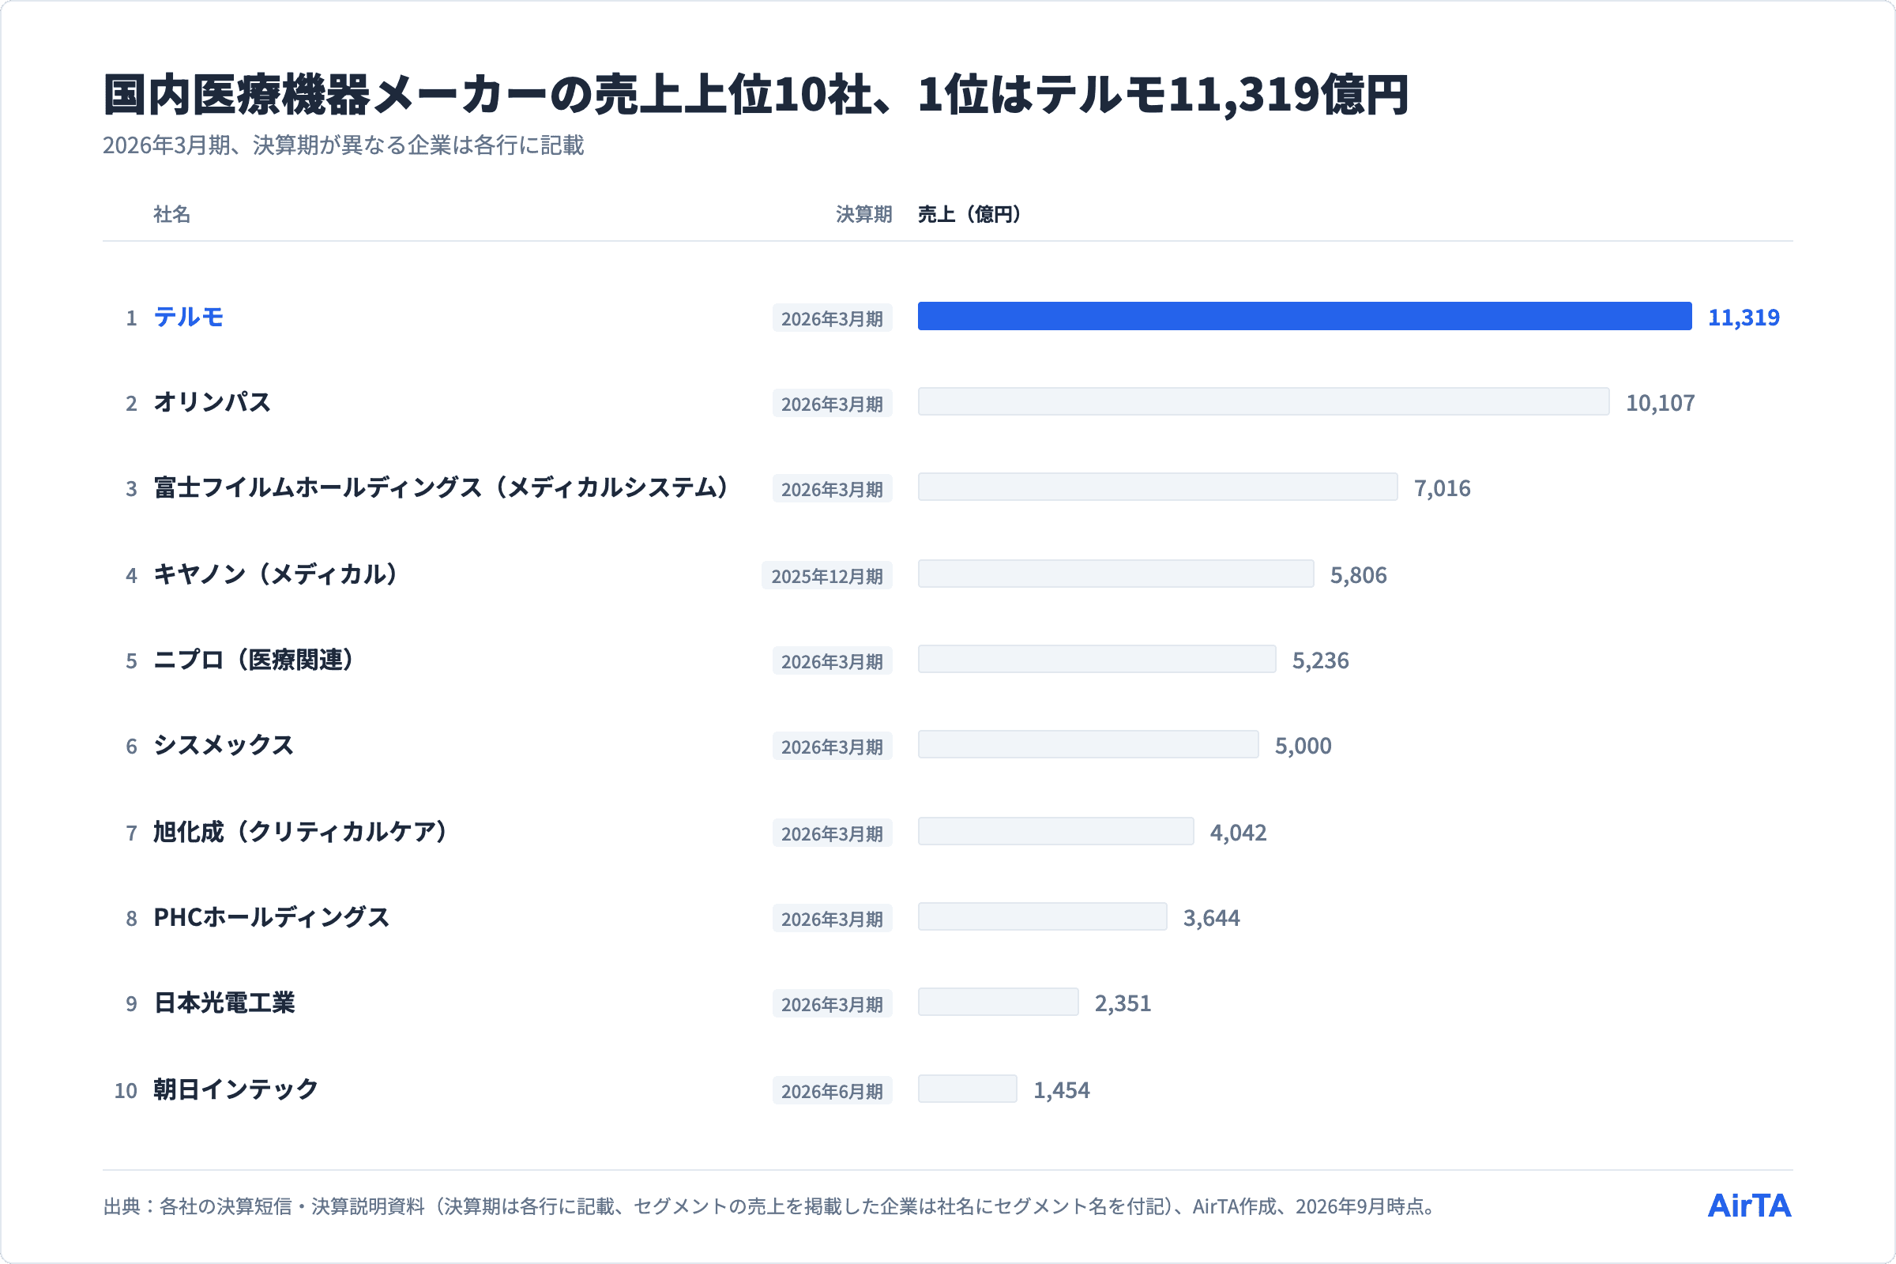Click the 旭化成 revenue bar
1896x1264 pixels.
(1056, 831)
